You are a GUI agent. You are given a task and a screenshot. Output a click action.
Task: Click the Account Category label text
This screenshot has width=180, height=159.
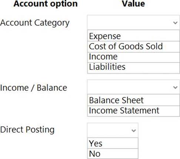point(35,23)
